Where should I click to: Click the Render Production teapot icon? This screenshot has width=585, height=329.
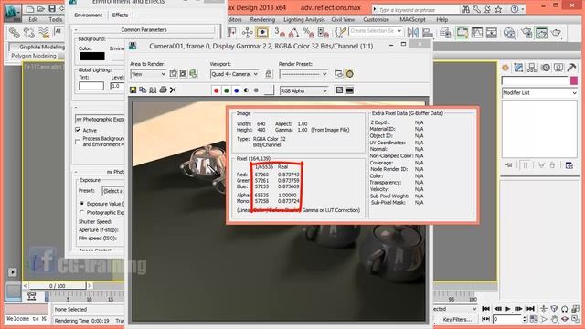(556, 33)
